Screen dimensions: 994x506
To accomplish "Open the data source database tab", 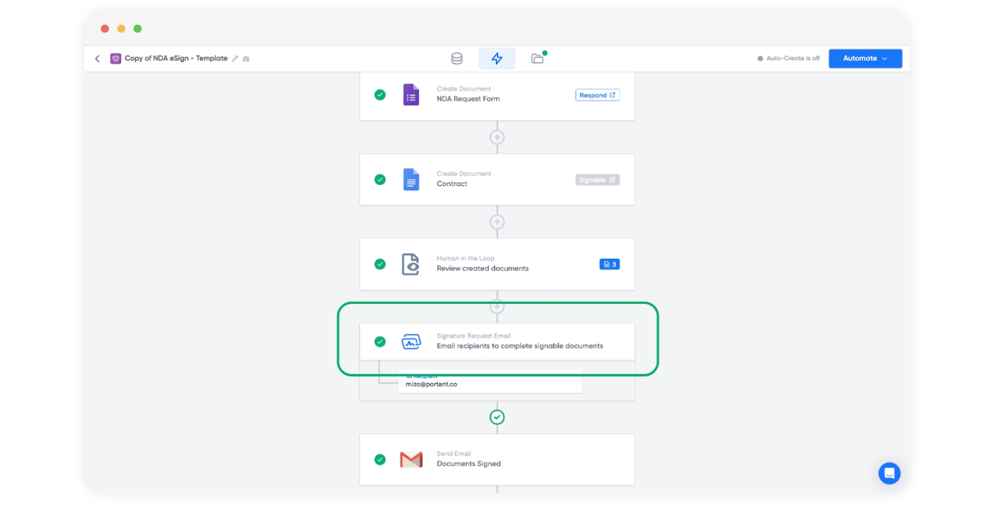I will (x=457, y=58).
